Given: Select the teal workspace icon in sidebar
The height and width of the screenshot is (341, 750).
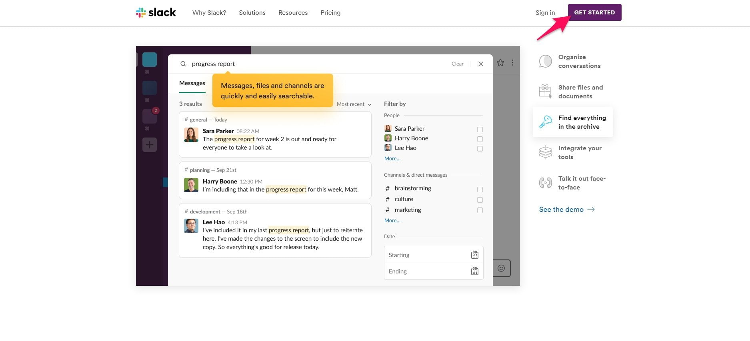Looking at the screenshot, I should tap(150, 60).
